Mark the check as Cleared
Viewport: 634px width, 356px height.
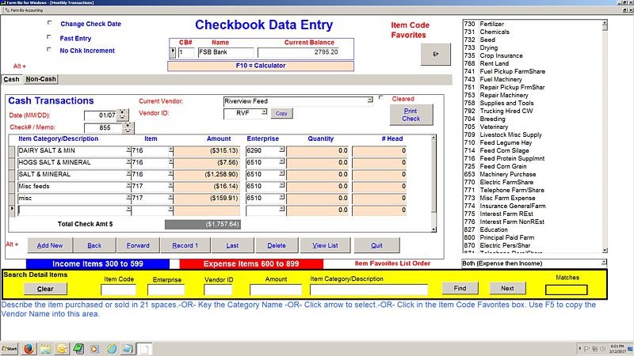(381, 97)
